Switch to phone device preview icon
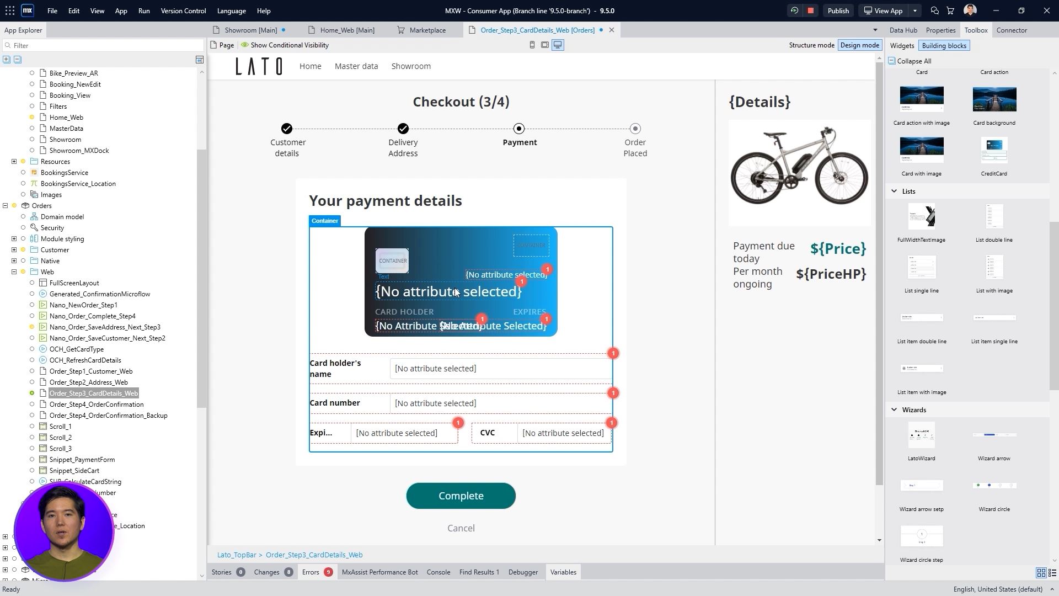 (532, 45)
